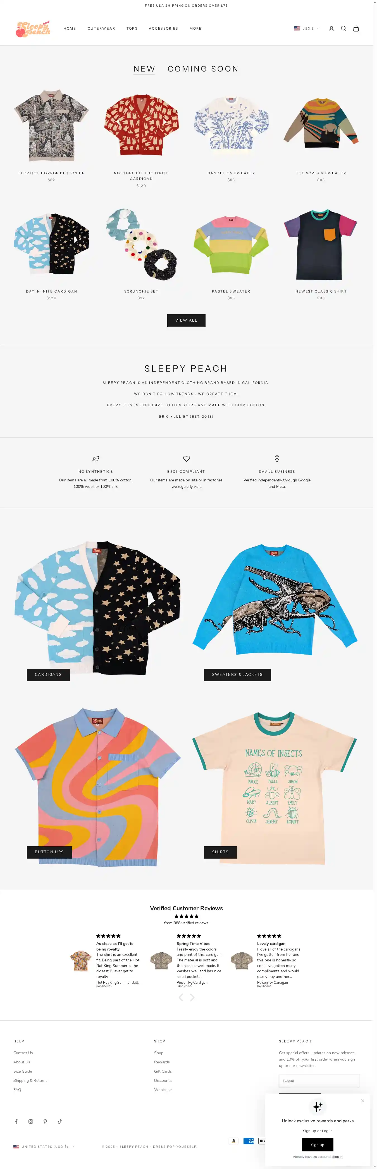Show previous customer review arrow
The height and width of the screenshot is (1169, 377).
[181, 997]
